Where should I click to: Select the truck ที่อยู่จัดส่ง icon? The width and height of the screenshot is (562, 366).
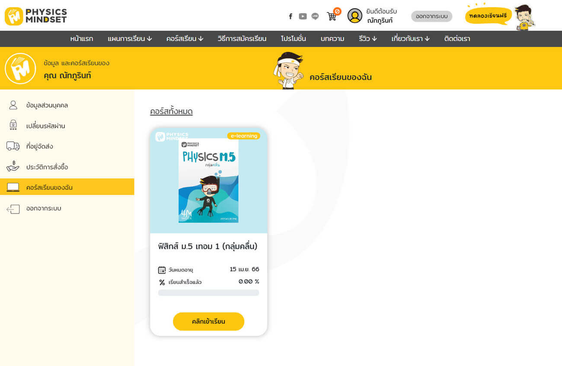[x=13, y=146]
